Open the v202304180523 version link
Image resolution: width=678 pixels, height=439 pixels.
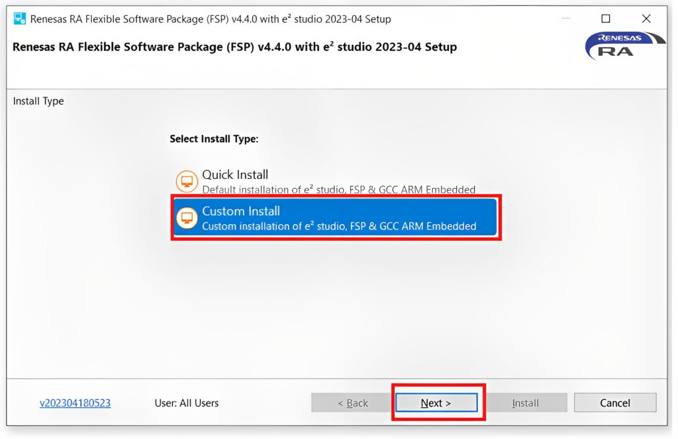(74, 403)
